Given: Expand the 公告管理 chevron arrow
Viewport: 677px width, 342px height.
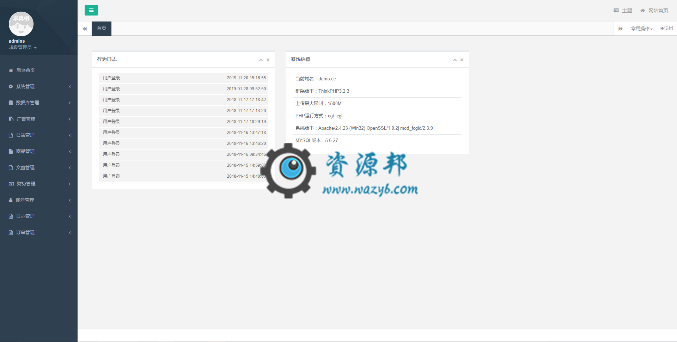Looking at the screenshot, I should click(x=70, y=135).
